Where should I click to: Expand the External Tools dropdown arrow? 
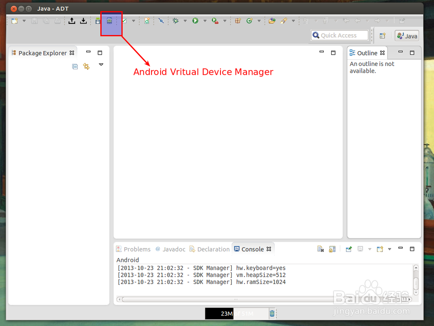[x=225, y=21]
